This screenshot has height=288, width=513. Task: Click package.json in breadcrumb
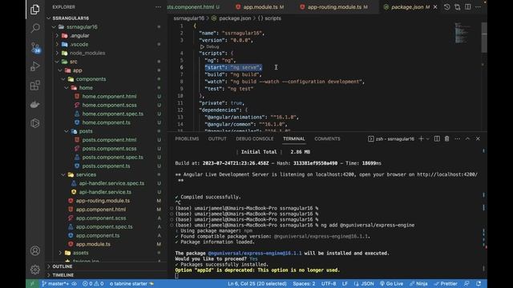(x=235, y=18)
